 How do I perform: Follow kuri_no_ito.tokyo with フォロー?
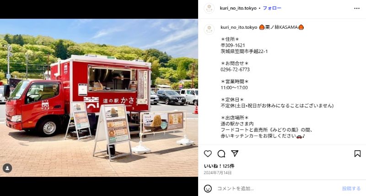coord(272,8)
